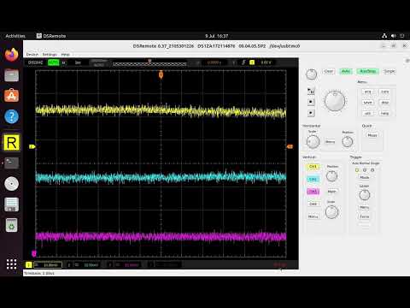
Task: Open the save menu button
Action: (368, 103)
